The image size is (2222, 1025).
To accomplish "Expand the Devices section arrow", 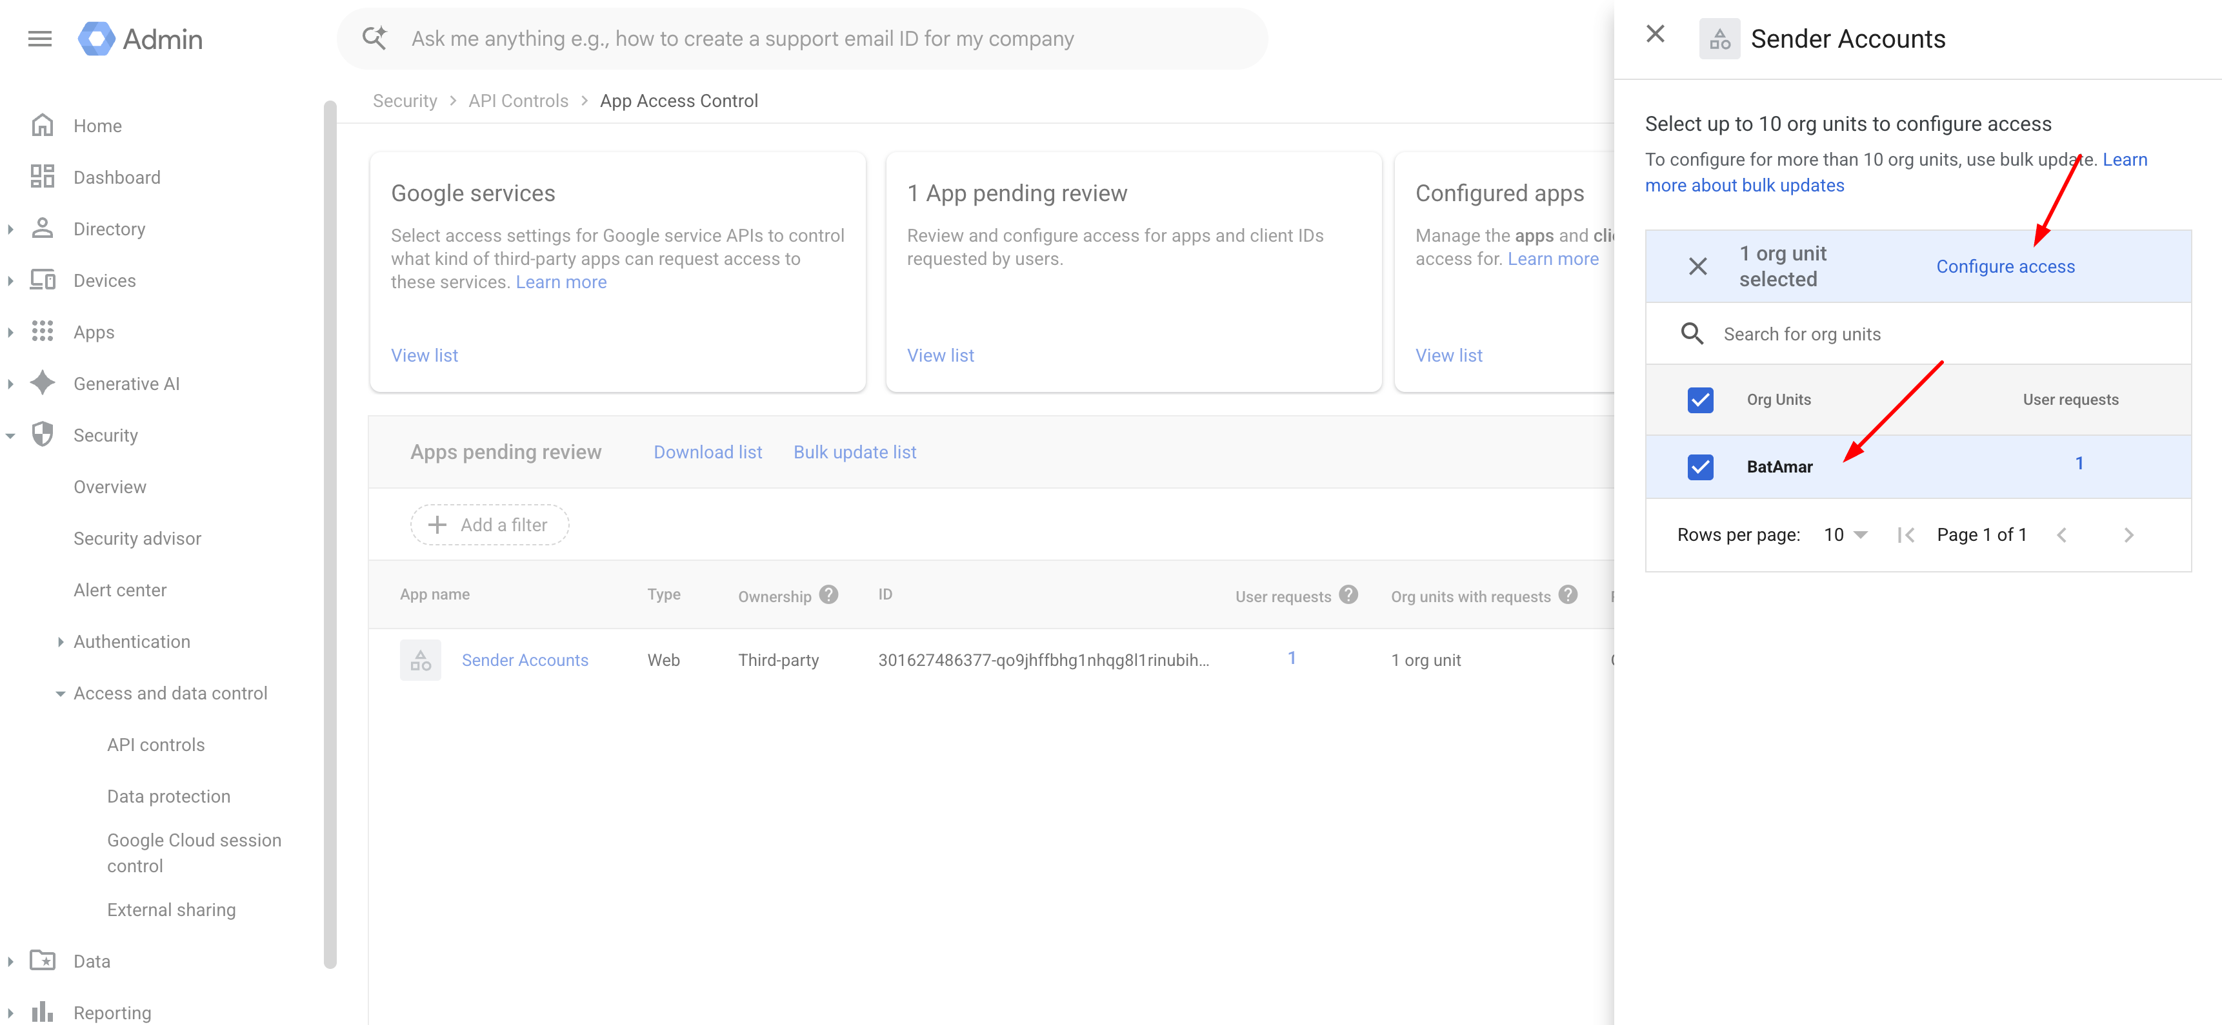I will tap(10, 281).
